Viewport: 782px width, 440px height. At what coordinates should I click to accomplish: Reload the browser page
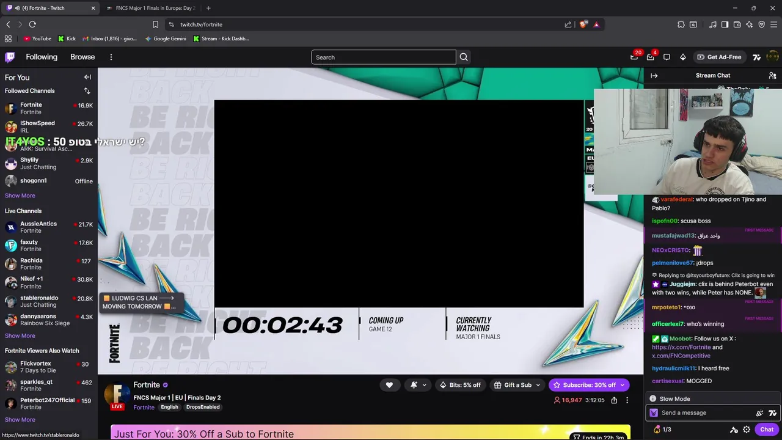click(32, 24)
